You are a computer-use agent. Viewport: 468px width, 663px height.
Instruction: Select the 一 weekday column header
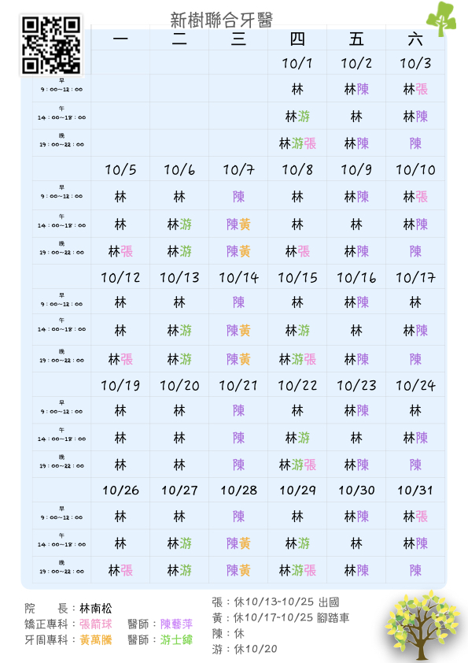(x=120, y=39)
